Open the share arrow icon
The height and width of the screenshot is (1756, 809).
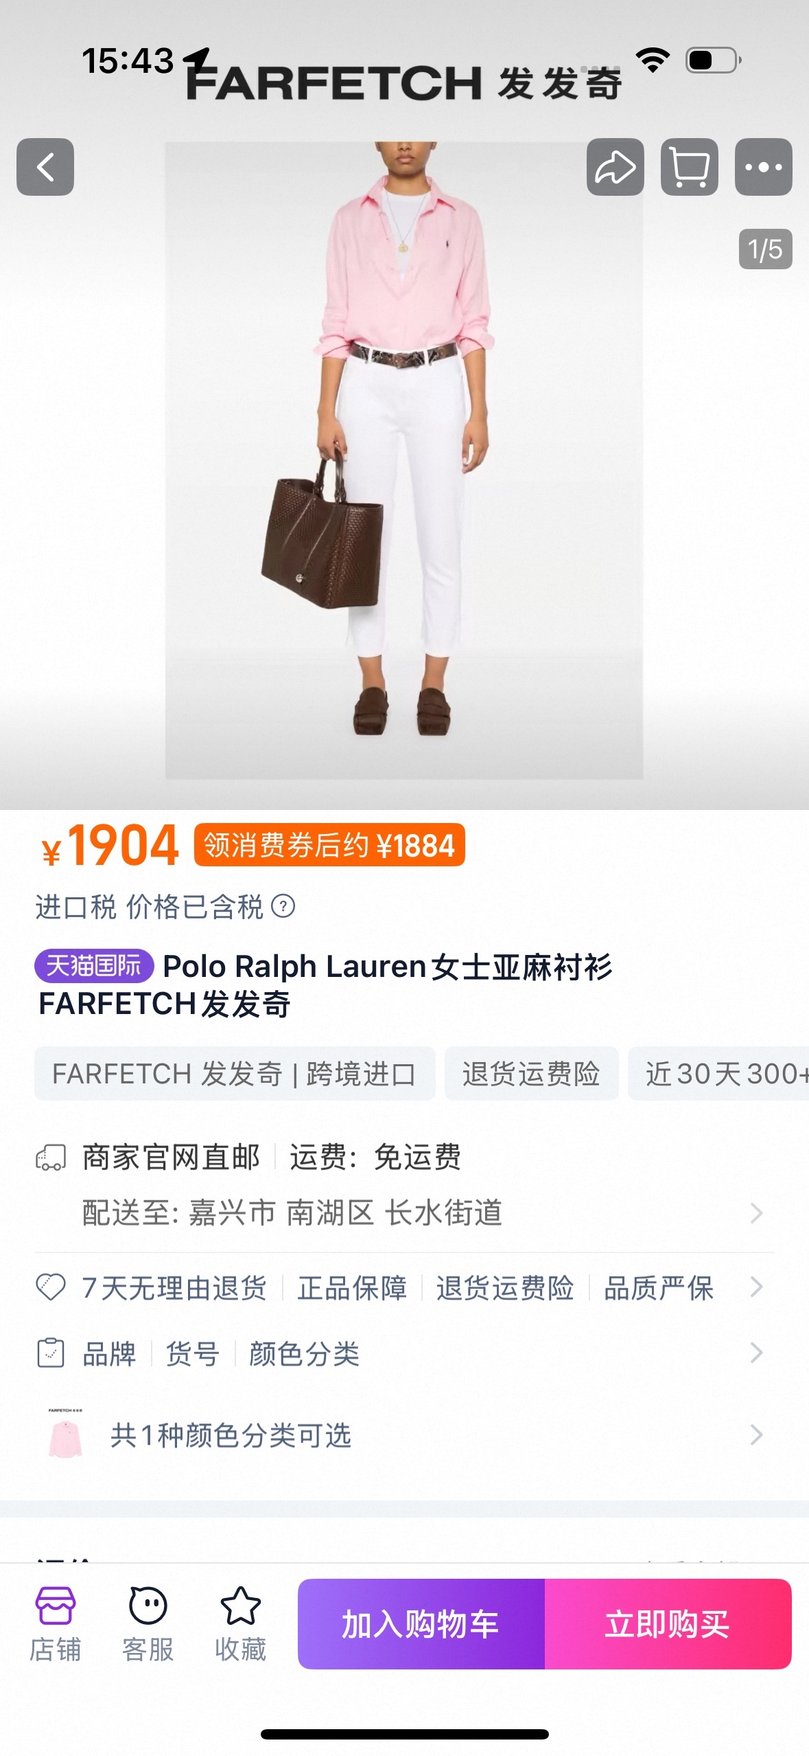click(615, 167)
